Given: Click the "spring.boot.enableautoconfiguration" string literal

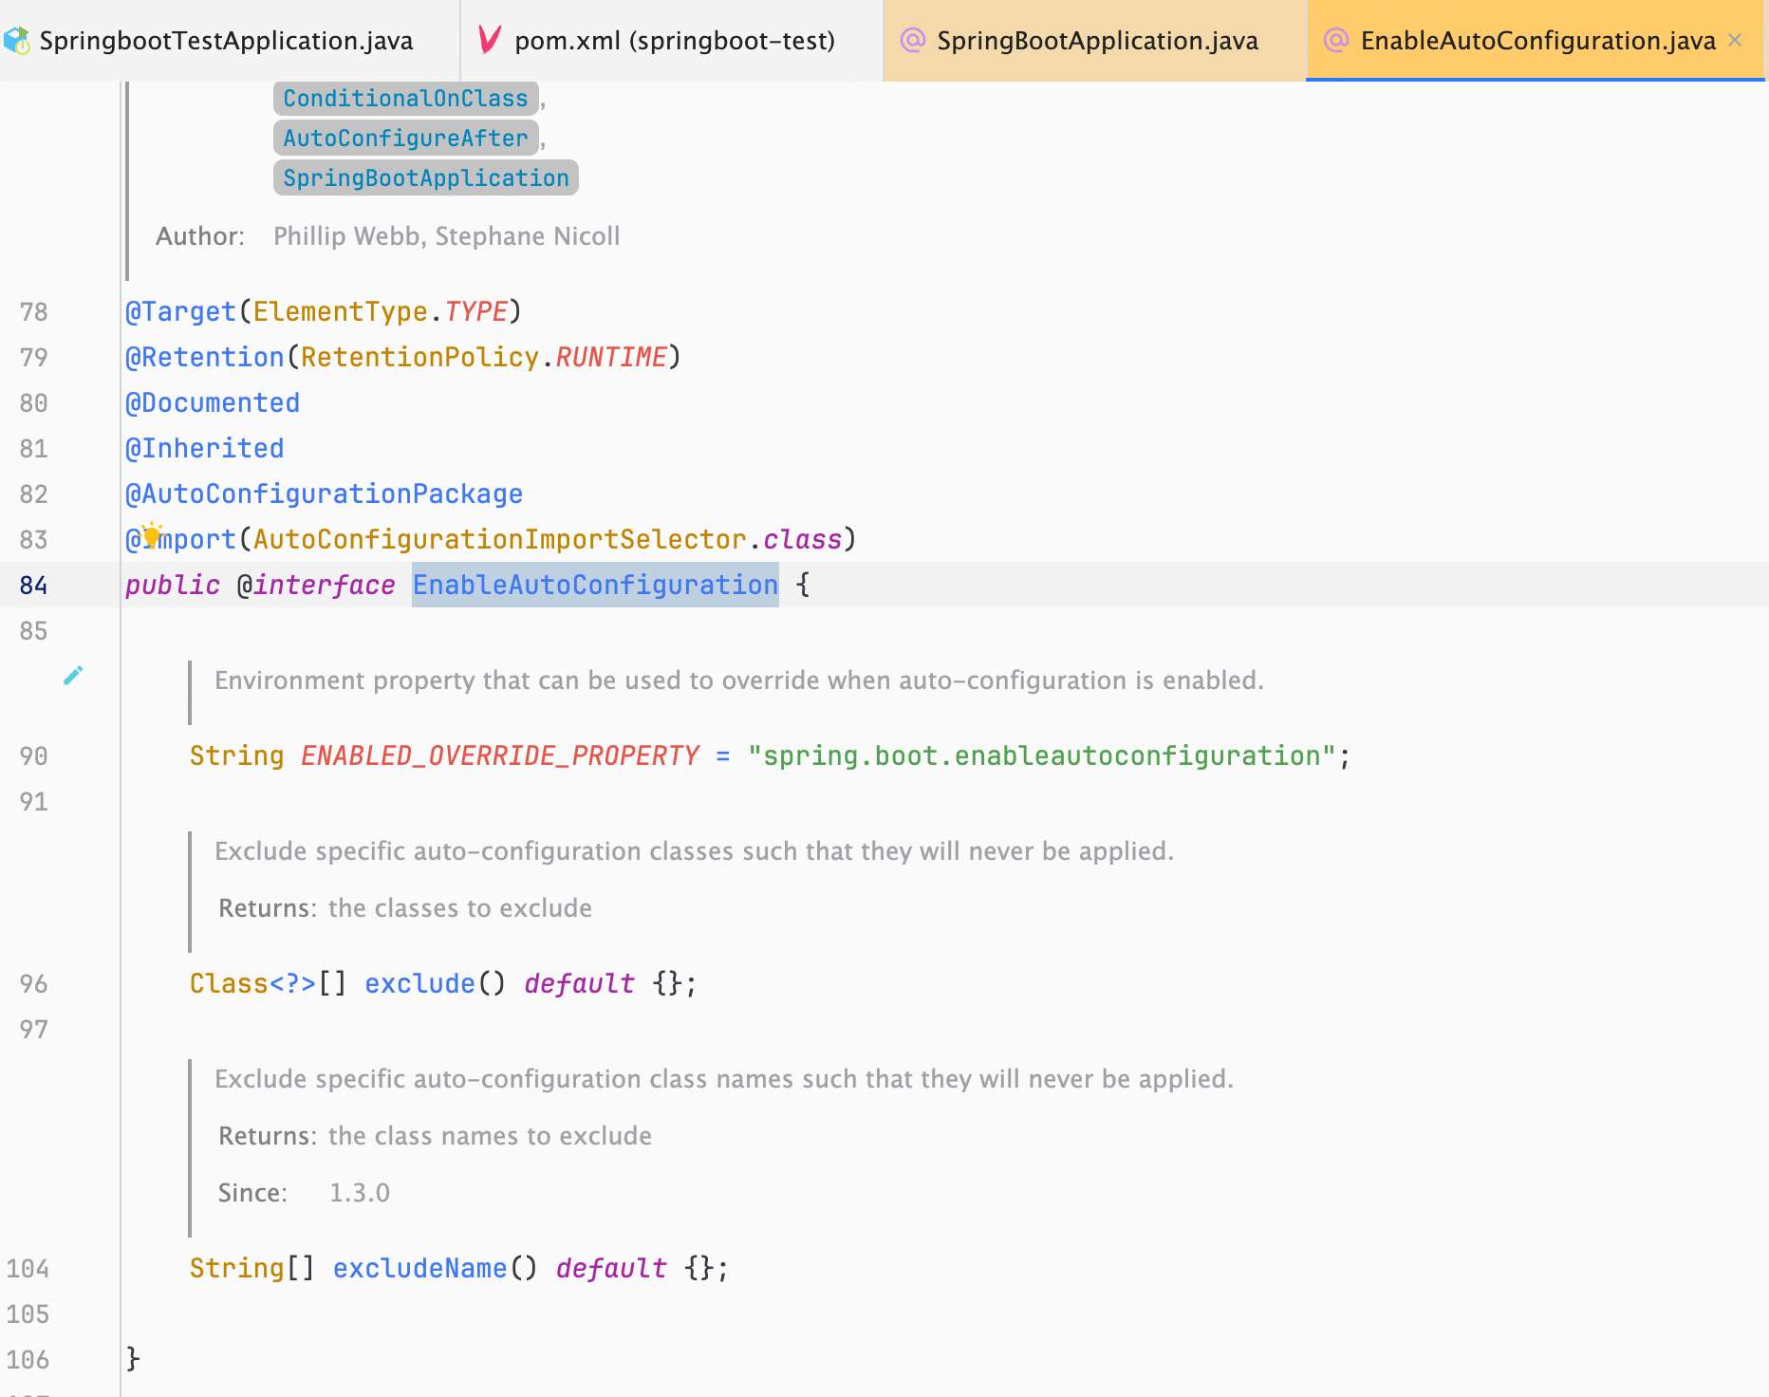Looking at the screenshot, I should click(1042, 755).
